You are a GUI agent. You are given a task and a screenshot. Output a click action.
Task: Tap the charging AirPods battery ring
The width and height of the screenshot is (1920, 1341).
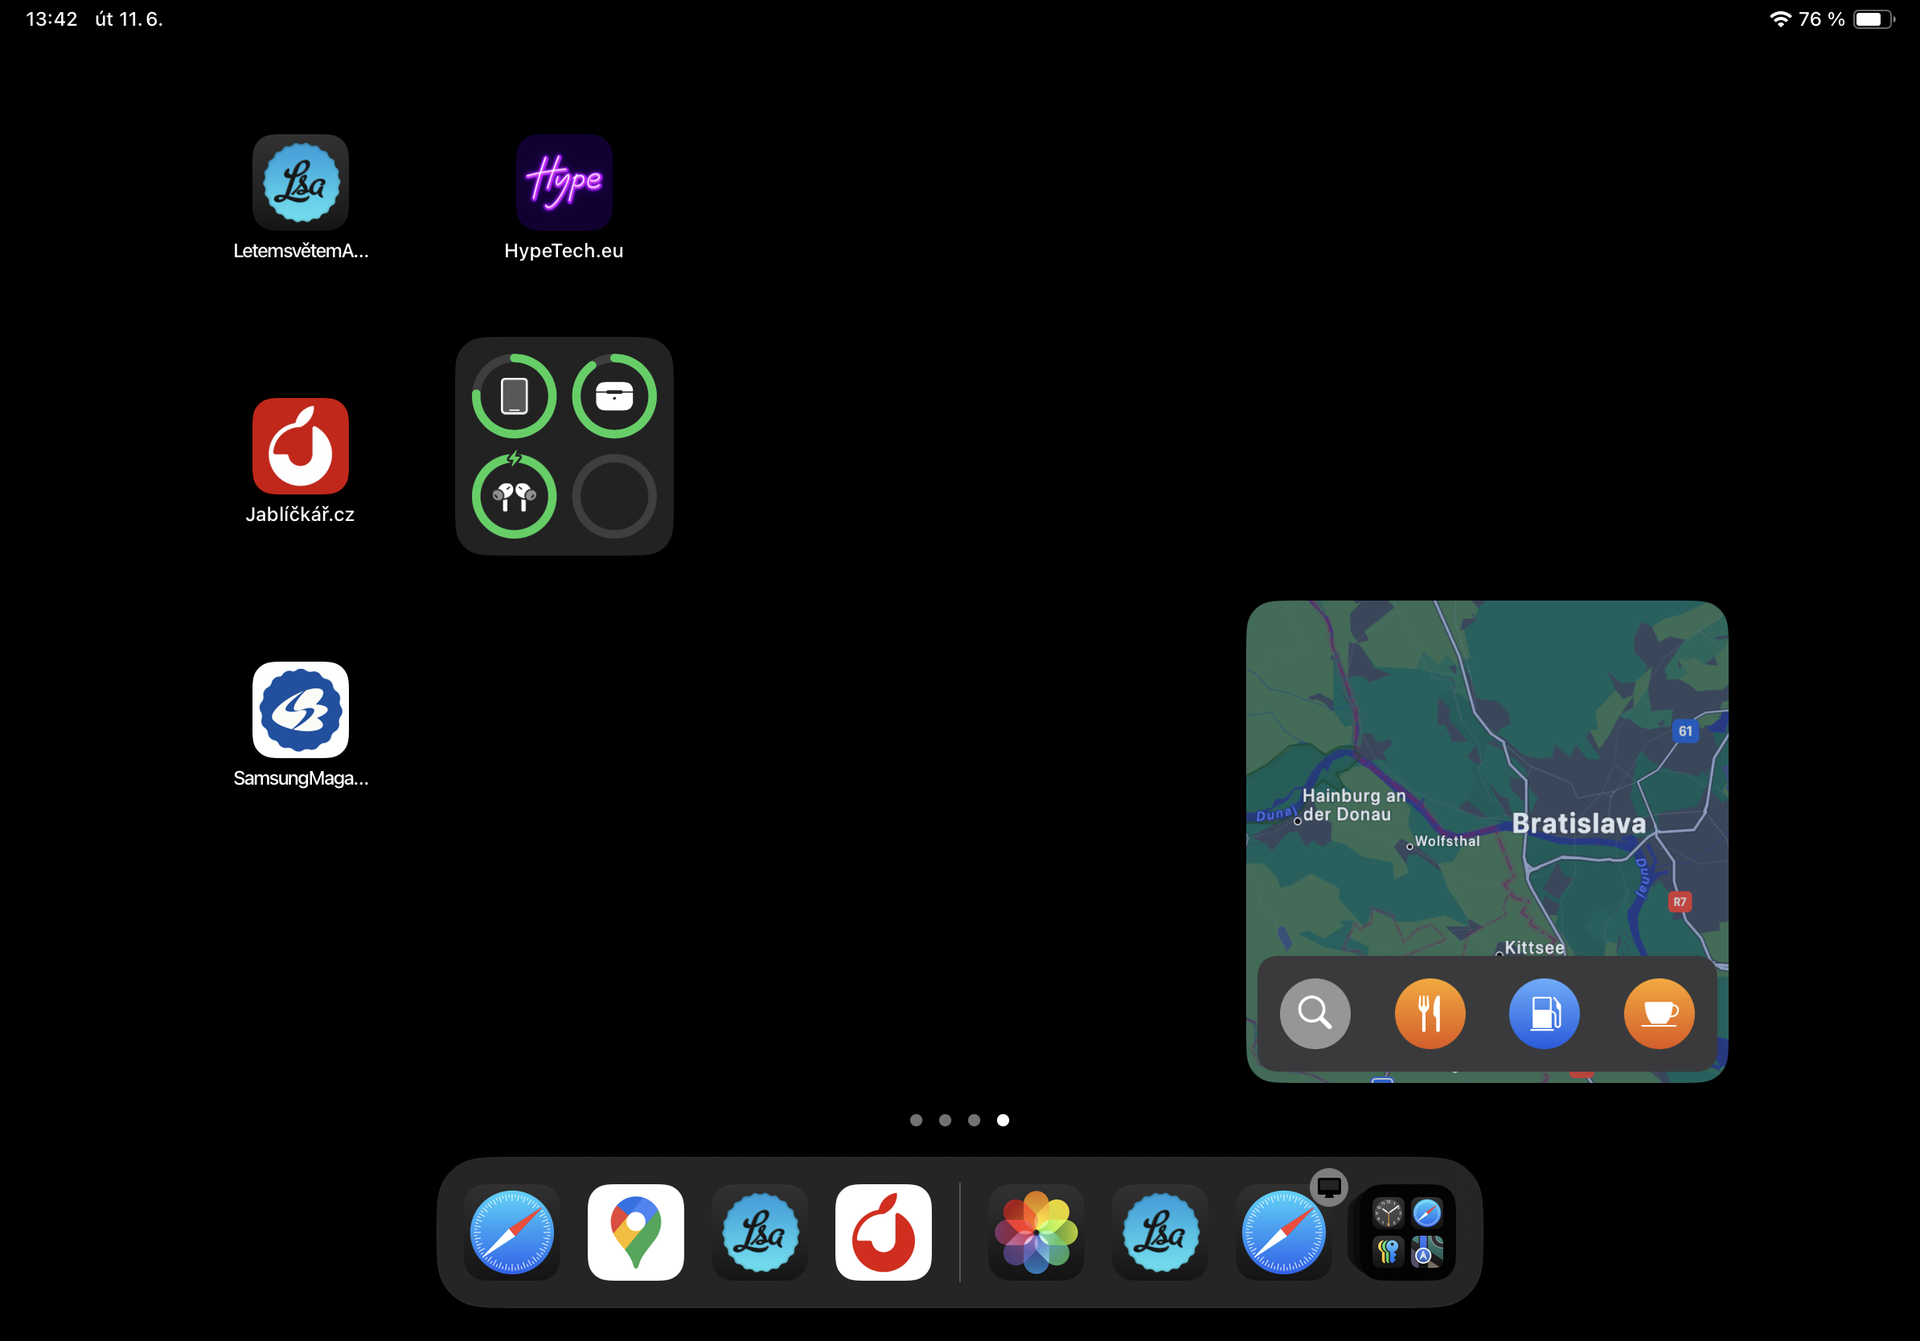(514, 496)
